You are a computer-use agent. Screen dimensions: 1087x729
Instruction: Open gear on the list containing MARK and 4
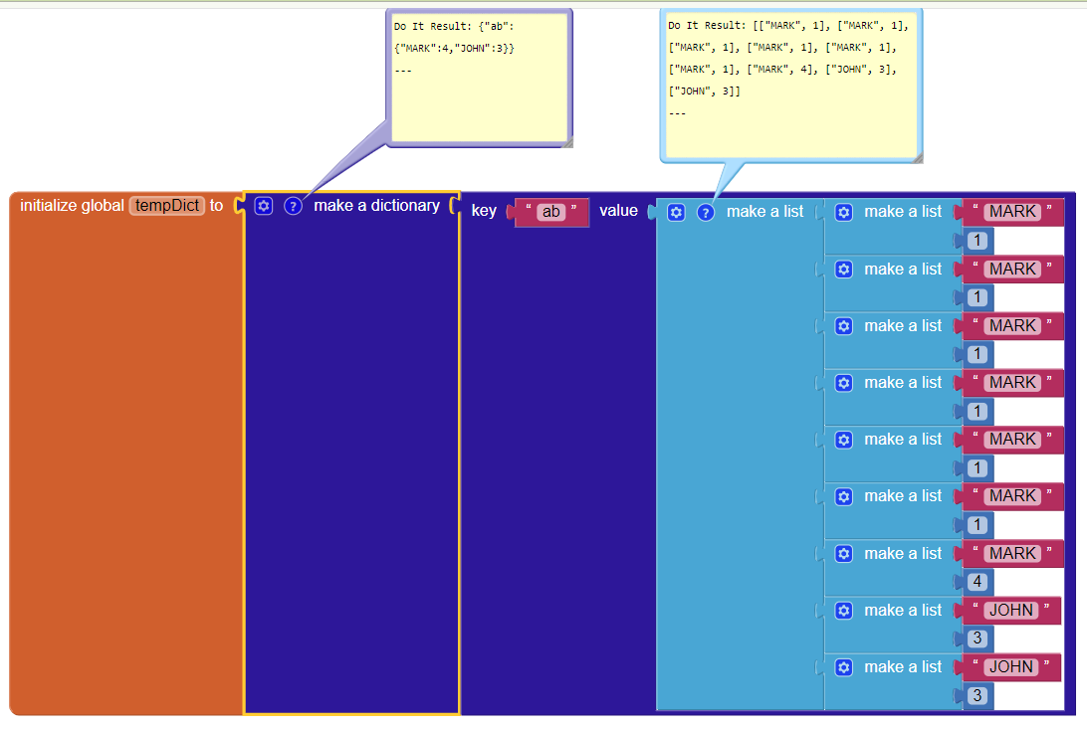pos(844,553)
